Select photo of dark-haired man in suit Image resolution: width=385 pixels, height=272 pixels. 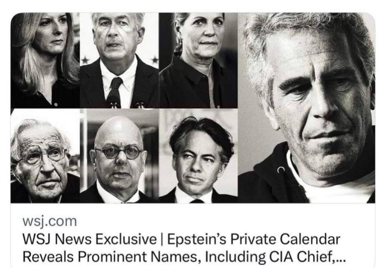(x=198, y=156)
